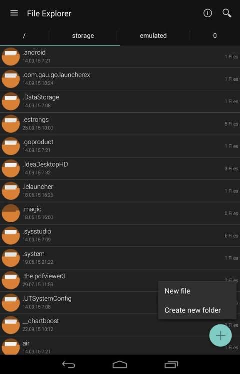
Task: Tap the teal plus floating button
Action: point(220,335)
